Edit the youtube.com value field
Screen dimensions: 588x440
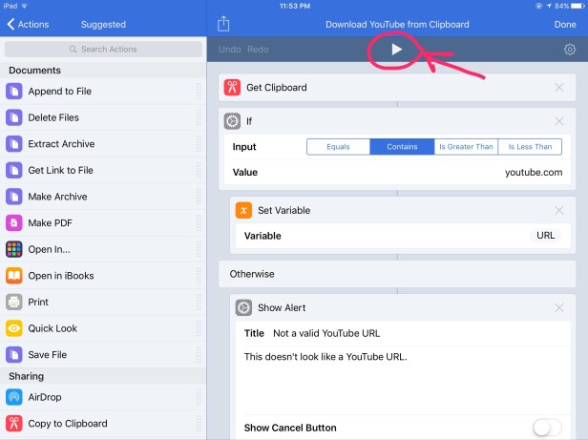pos(533,173)
